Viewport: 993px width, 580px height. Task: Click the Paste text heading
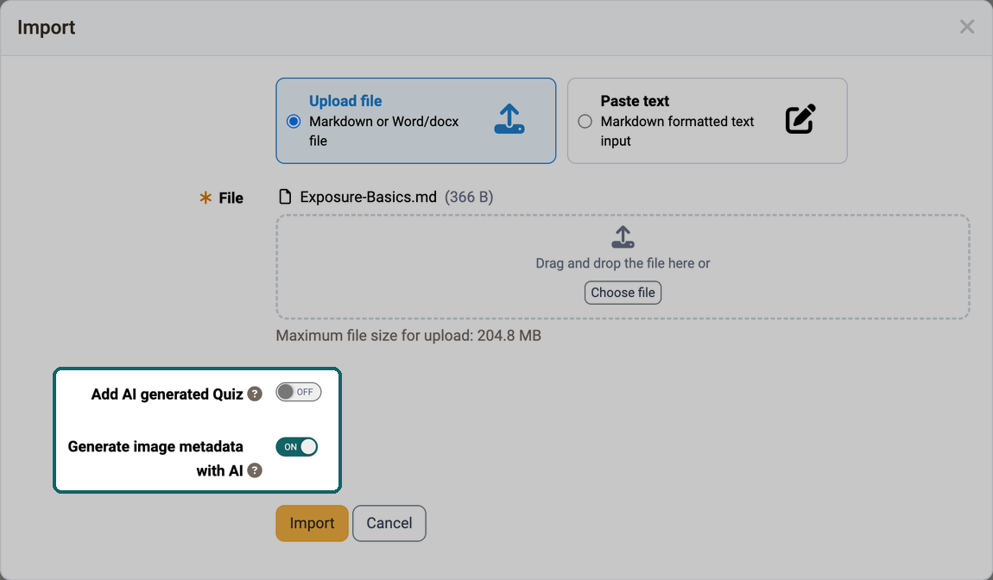[x=636, y=101]
